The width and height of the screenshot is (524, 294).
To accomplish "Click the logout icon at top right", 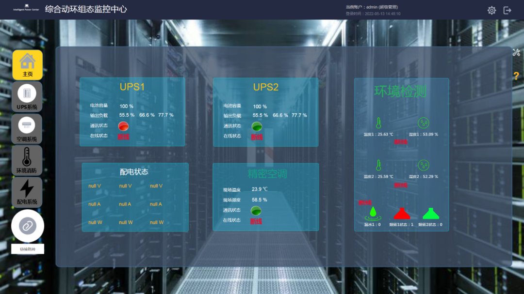I will (508, 10).
